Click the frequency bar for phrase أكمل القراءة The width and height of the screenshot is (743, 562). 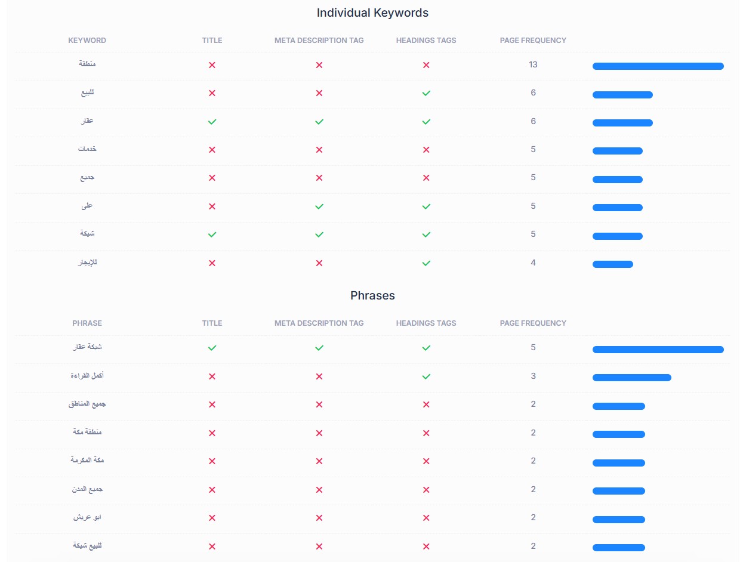tap(631, 378)
